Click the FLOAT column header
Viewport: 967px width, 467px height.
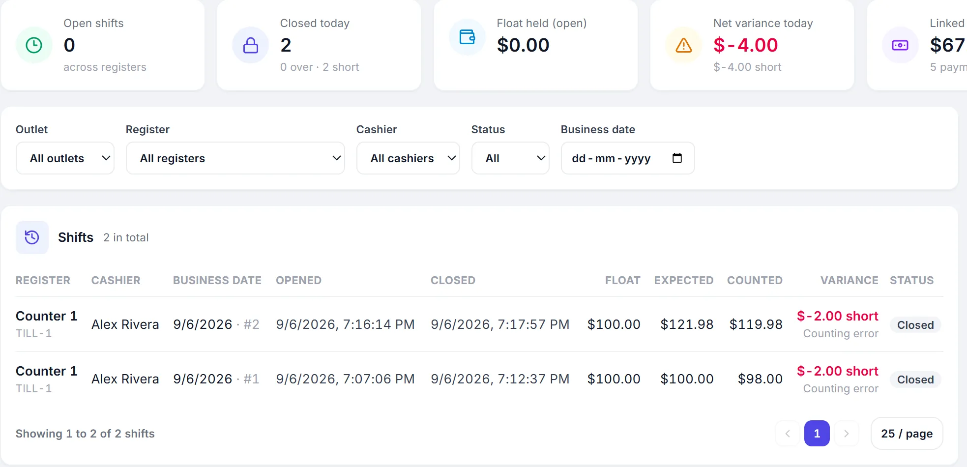tap(623, 280)
